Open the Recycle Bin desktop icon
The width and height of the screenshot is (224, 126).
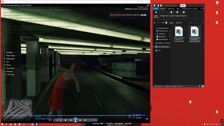(x=217, y=4)
